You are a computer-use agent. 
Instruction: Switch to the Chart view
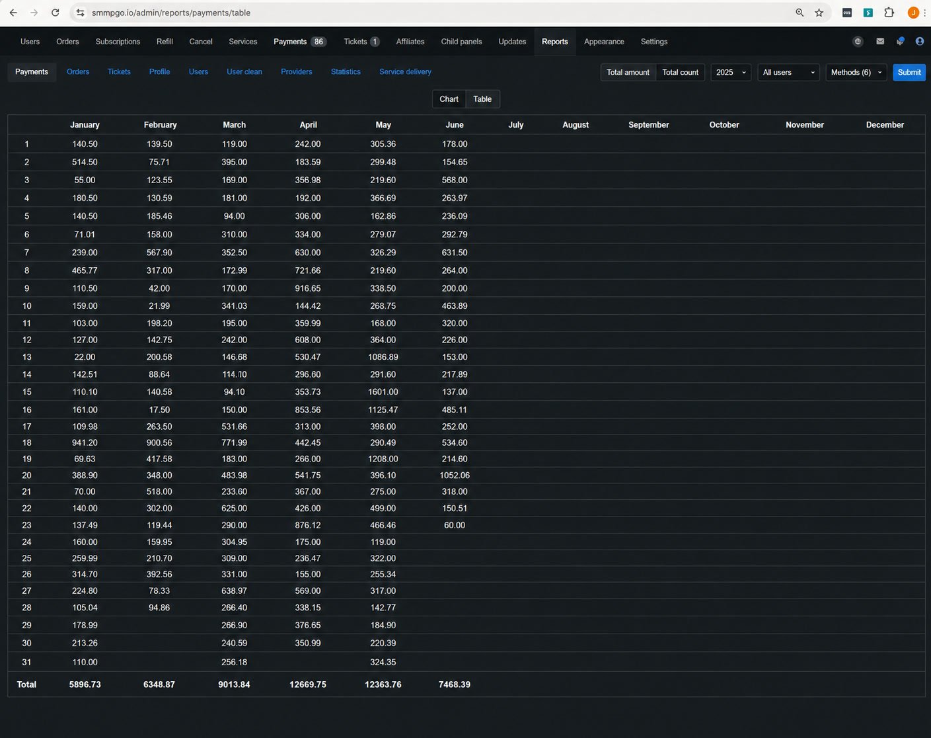(x=449, y=99)
